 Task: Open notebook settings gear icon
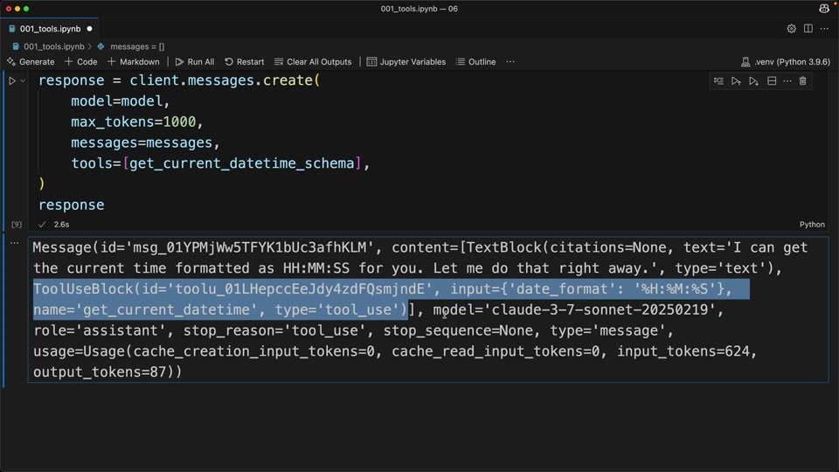(x=792, y=29)
